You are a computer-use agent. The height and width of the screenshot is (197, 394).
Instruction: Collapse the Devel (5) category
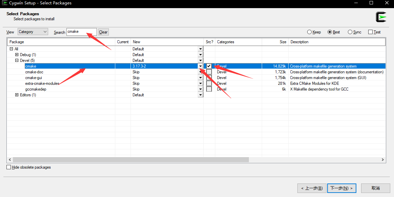[17, 60]
